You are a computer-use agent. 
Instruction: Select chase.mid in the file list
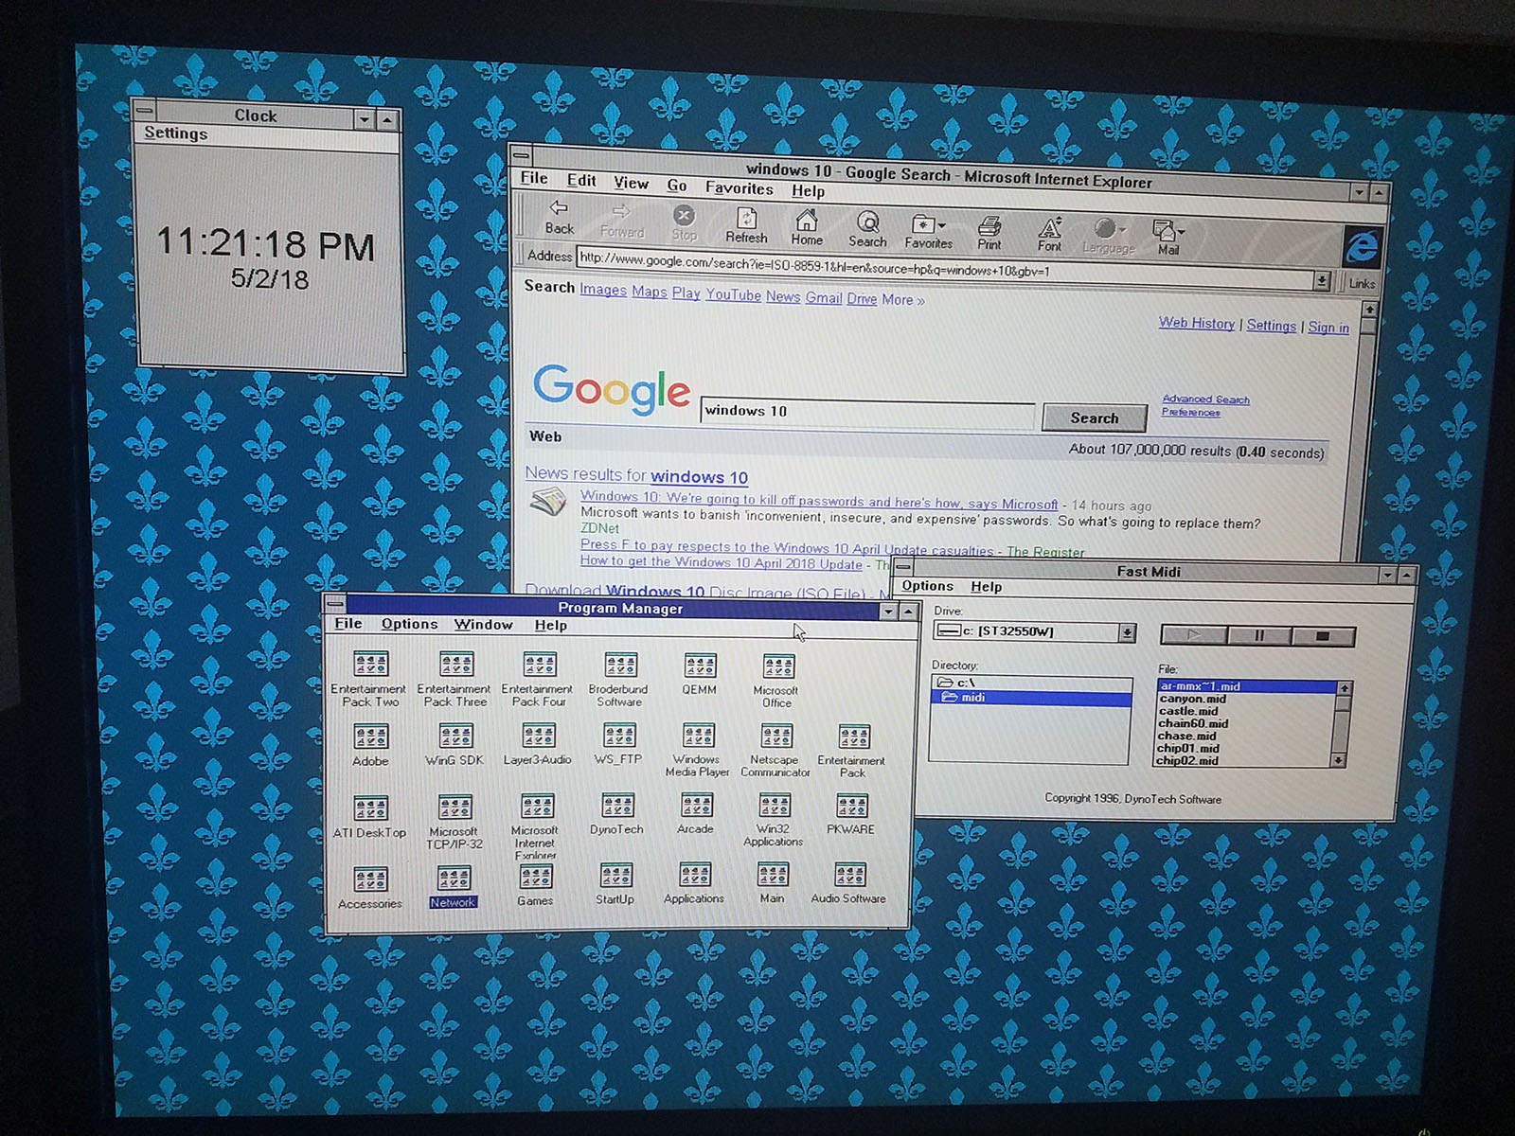1186,736
